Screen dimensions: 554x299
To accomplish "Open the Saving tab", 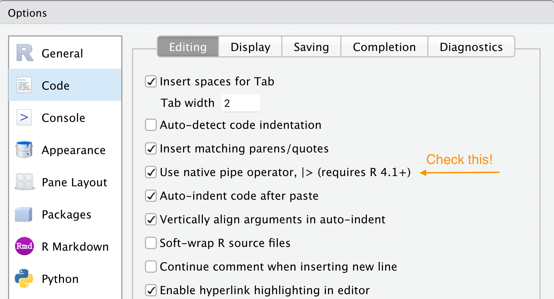I will tap(311, 47).
